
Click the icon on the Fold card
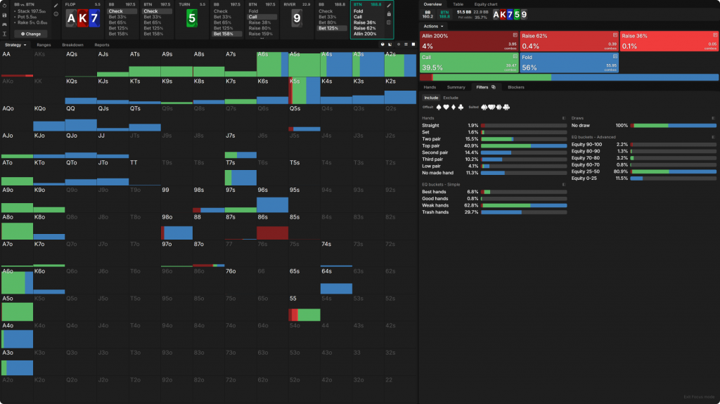pyautogui.click(x=615, y=56)
